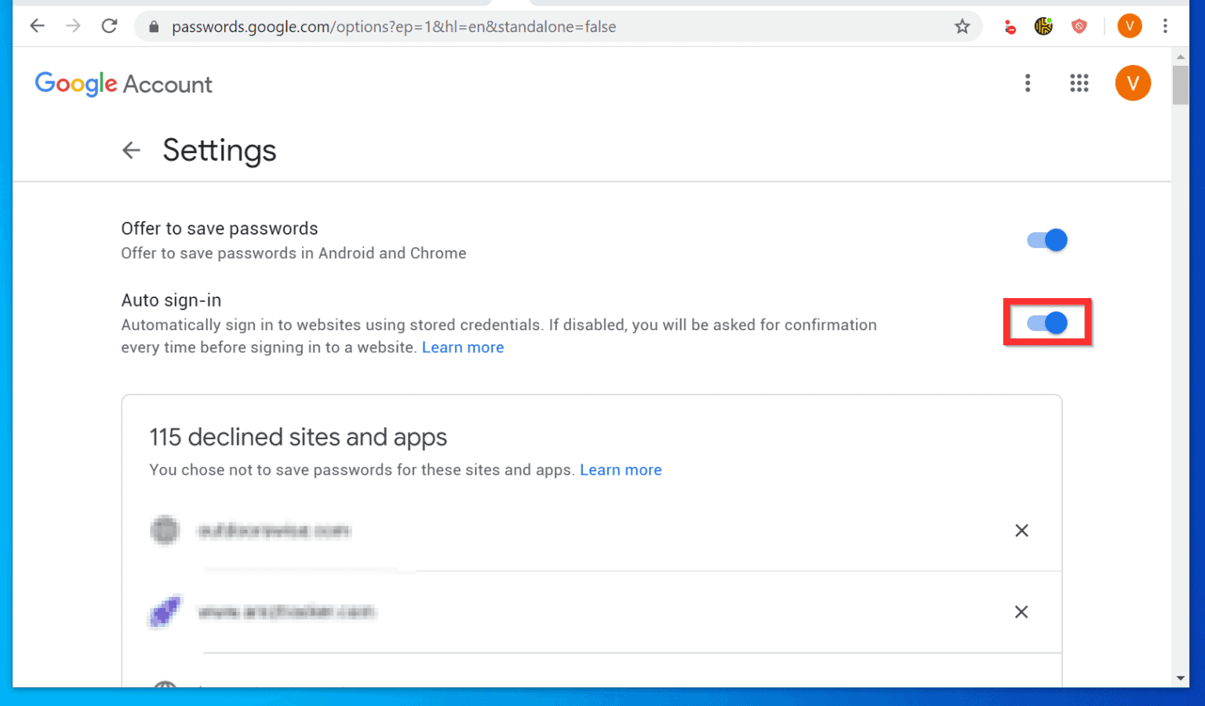Screen dimensions: 1205x706
Task: Open the Google Account profile avatar
Action: (1132, 82)
